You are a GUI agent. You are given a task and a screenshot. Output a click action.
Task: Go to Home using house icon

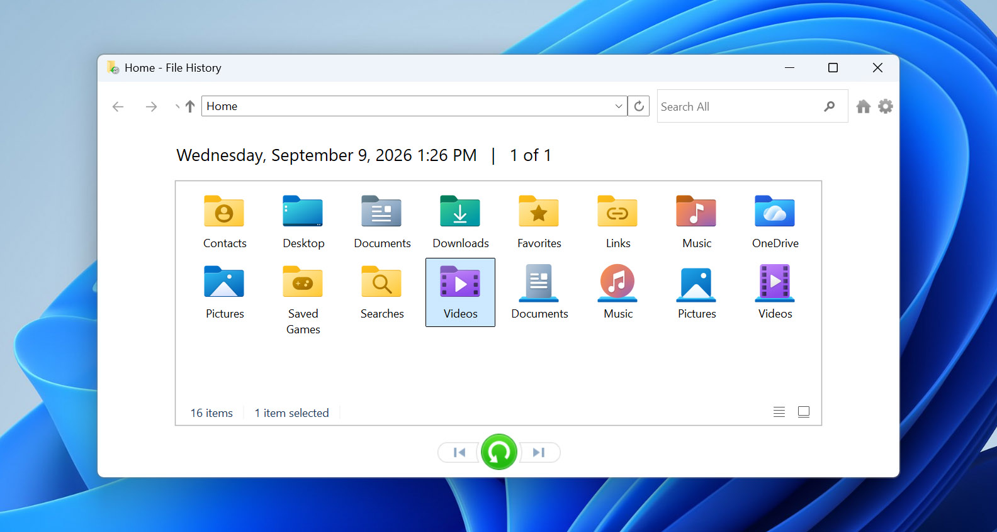click(864, 106)
